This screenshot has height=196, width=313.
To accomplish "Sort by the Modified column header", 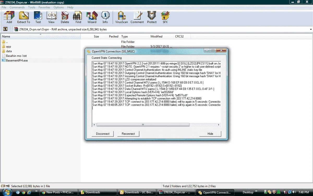I will click(161, 37).
